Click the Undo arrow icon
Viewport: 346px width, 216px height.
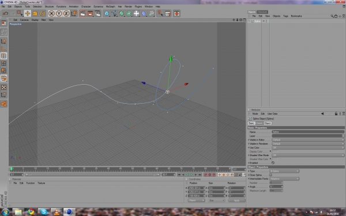point(5,13)
